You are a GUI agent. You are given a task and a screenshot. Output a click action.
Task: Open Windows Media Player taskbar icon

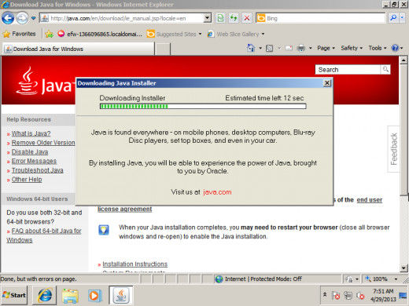[x=94, y=296]
